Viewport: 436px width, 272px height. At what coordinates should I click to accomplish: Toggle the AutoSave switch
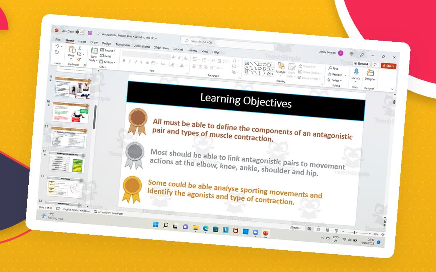click(x=80, y=32)
